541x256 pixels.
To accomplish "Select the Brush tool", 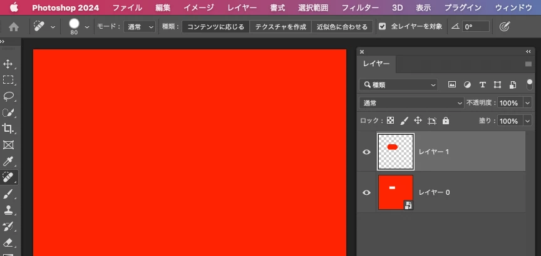I will (x=8, y=194).
